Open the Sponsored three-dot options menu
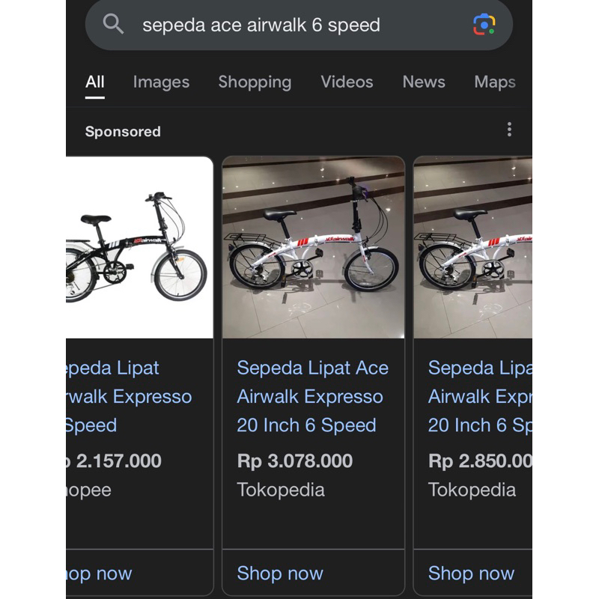 point(509,130)
